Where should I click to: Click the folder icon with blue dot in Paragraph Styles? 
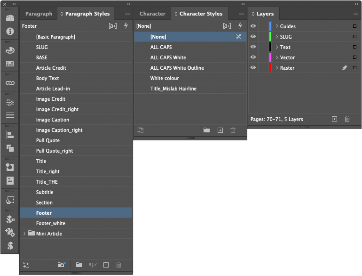tap(62, 265)
